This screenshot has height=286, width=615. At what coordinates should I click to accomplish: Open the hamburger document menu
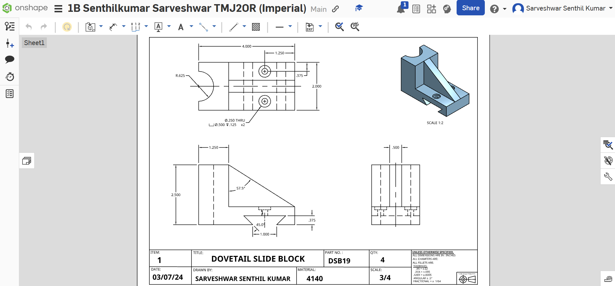[x=58, y=9]
